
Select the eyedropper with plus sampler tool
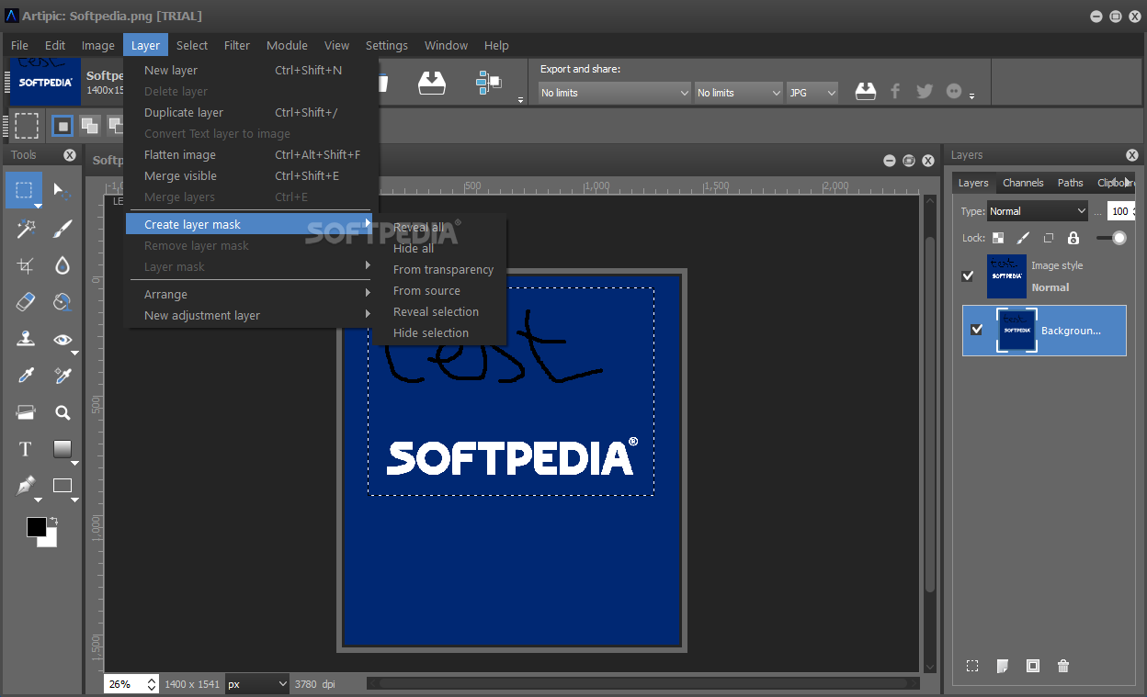click(x=62, y=376)
